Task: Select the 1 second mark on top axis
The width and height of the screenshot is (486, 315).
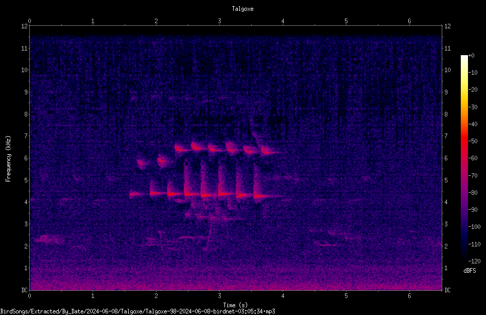Action: pos(93,21)
